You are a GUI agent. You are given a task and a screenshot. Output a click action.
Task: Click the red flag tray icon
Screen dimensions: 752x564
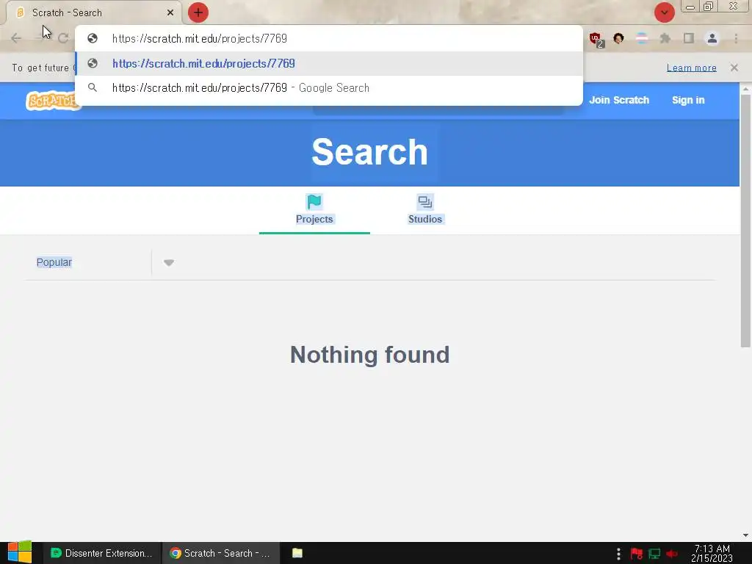tap(637, 554)
